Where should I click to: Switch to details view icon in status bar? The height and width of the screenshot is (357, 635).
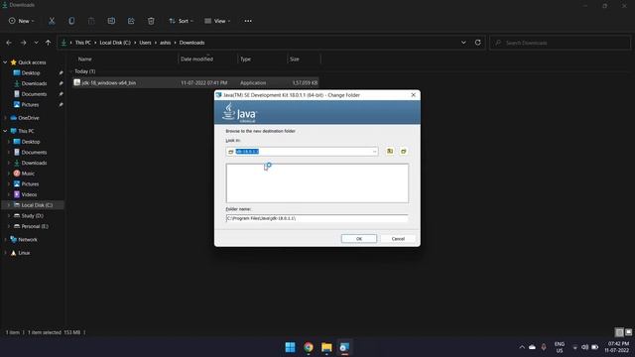[x=619, y=332]
